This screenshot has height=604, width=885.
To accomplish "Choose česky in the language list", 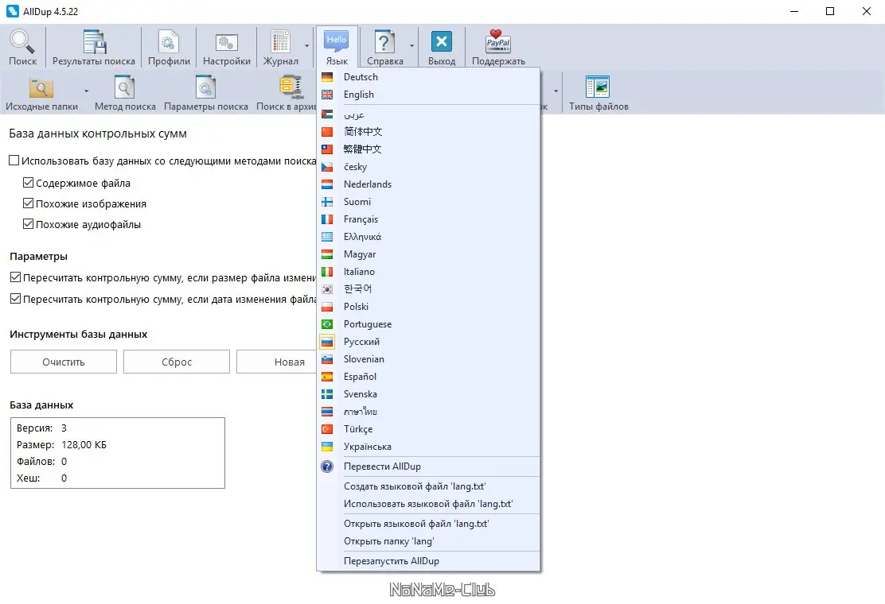I will 428,167.
